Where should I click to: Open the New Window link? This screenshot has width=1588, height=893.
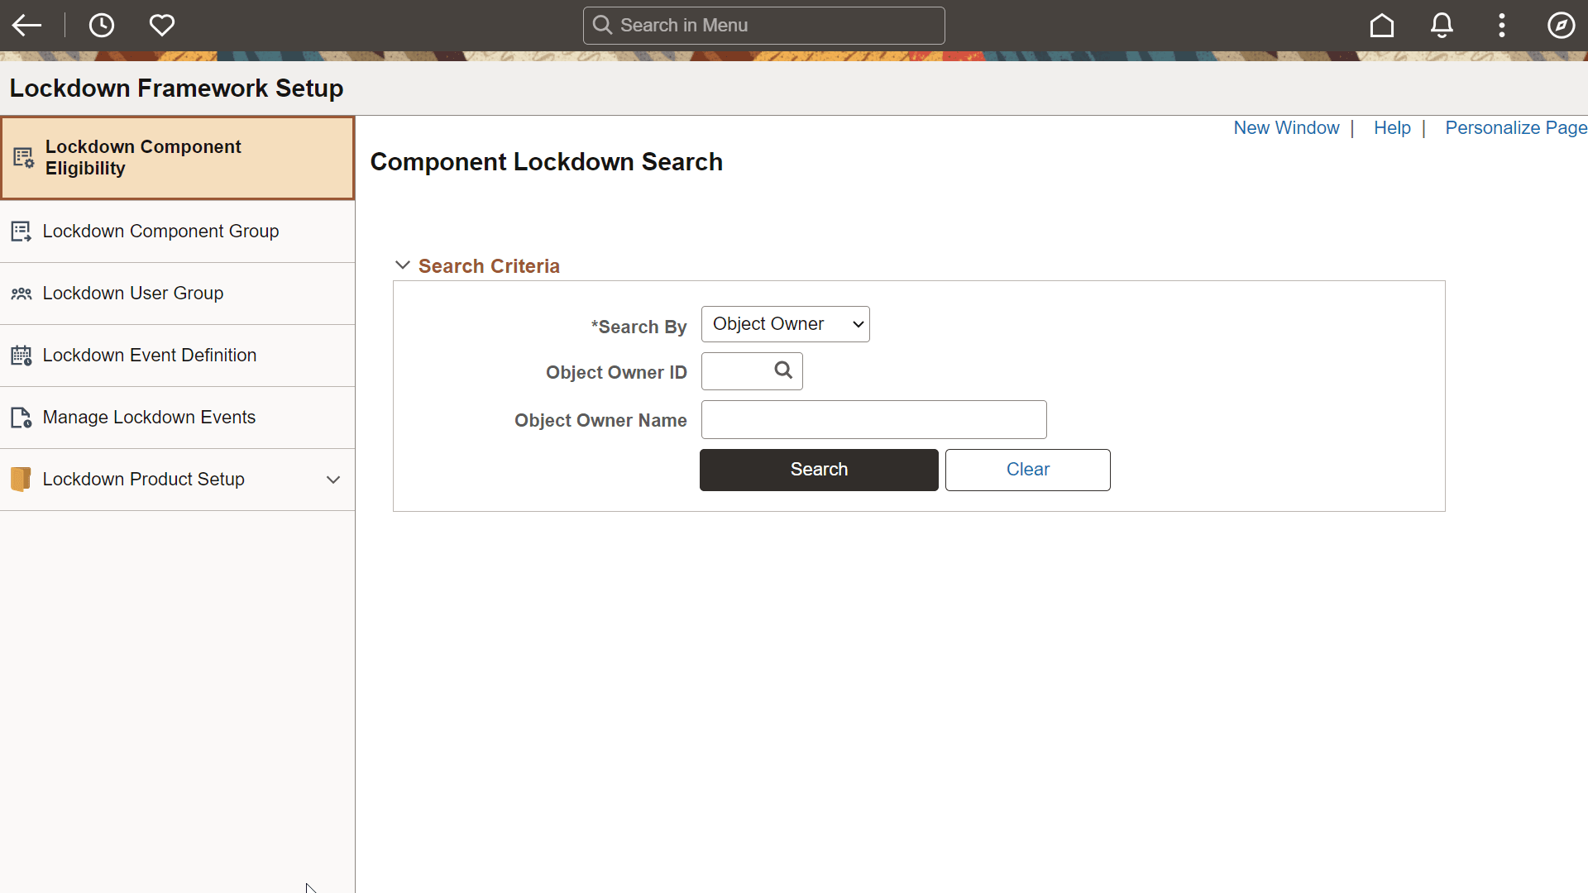pos(1286,128)
